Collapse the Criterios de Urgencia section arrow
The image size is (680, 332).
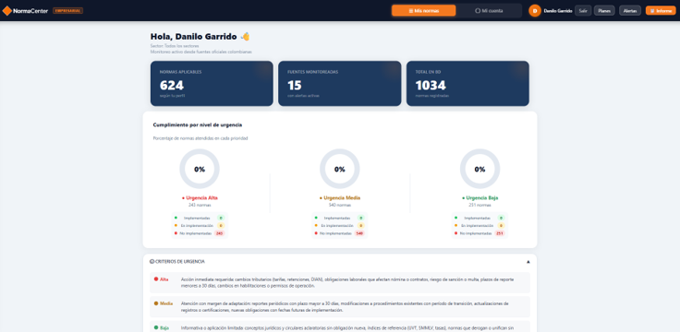point(528,262)
